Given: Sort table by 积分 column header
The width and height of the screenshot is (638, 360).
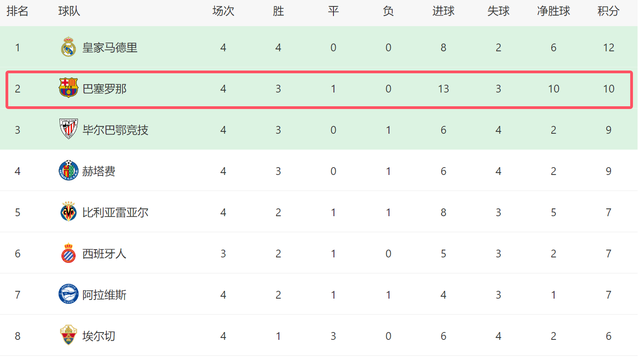Looking at the screenshot, I should click(609, 11).
